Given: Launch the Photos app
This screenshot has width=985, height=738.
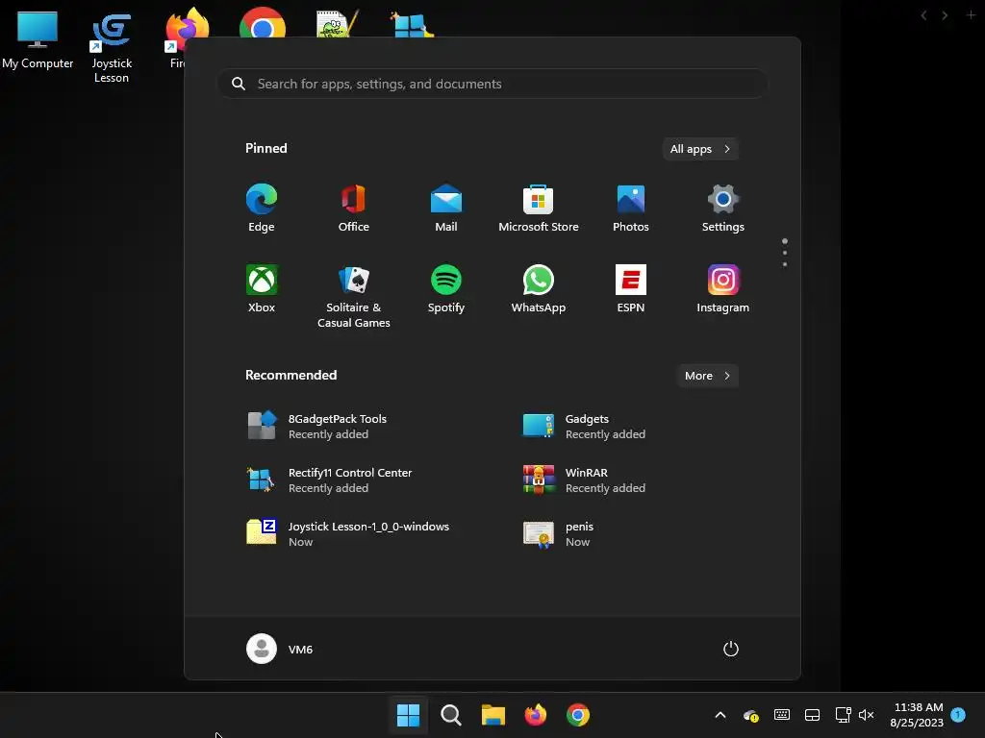Looking at the screenshot, I should click(x=631, y=209).
